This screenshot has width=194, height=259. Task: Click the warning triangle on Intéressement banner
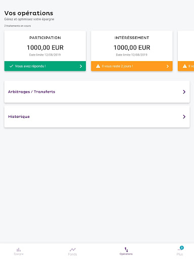(98, 66)
